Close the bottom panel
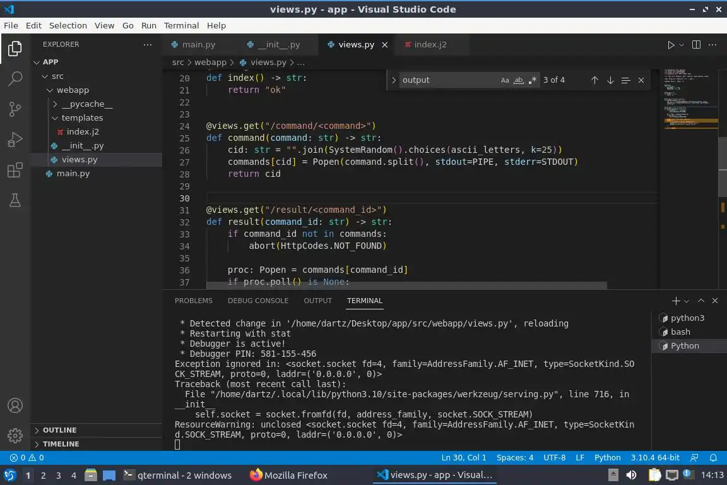Viewport: 727px width, 485px height. 715,301
